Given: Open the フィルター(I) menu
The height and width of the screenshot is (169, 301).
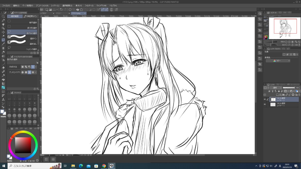Looking at the screenshot, I should tap(89, 5).
